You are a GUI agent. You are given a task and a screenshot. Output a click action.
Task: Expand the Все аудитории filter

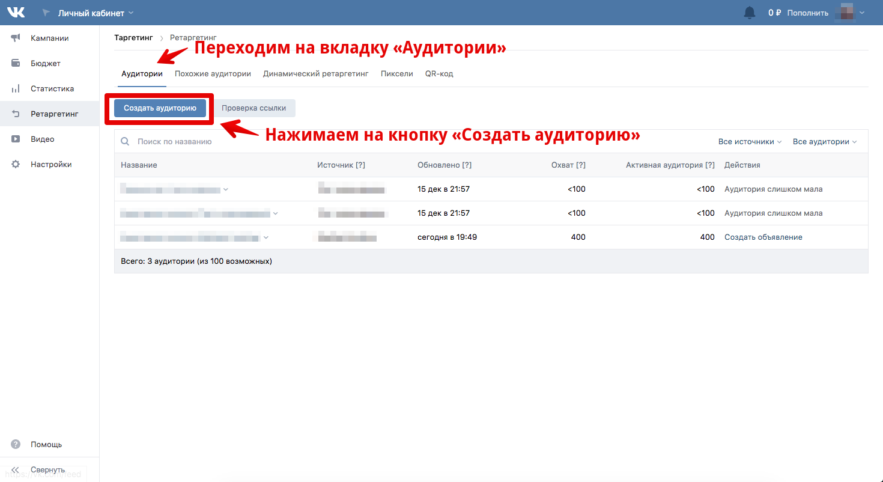click(825, 142)
